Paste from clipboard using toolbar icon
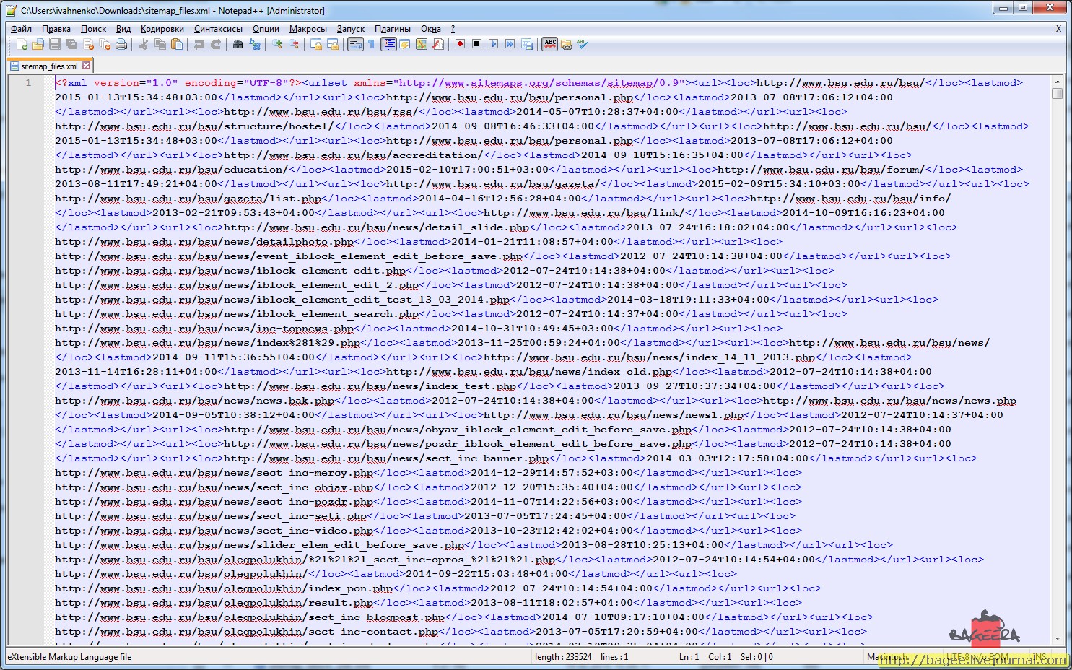The width and height of the screenshot is (1072, 670). pyautogui.click(x=176, y=44)
